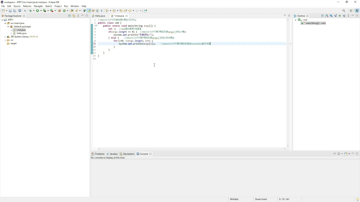Viewport: 360px width, 202px height.
Task: Click the Open Type icon in toolbar
Action: click(72, 11)
